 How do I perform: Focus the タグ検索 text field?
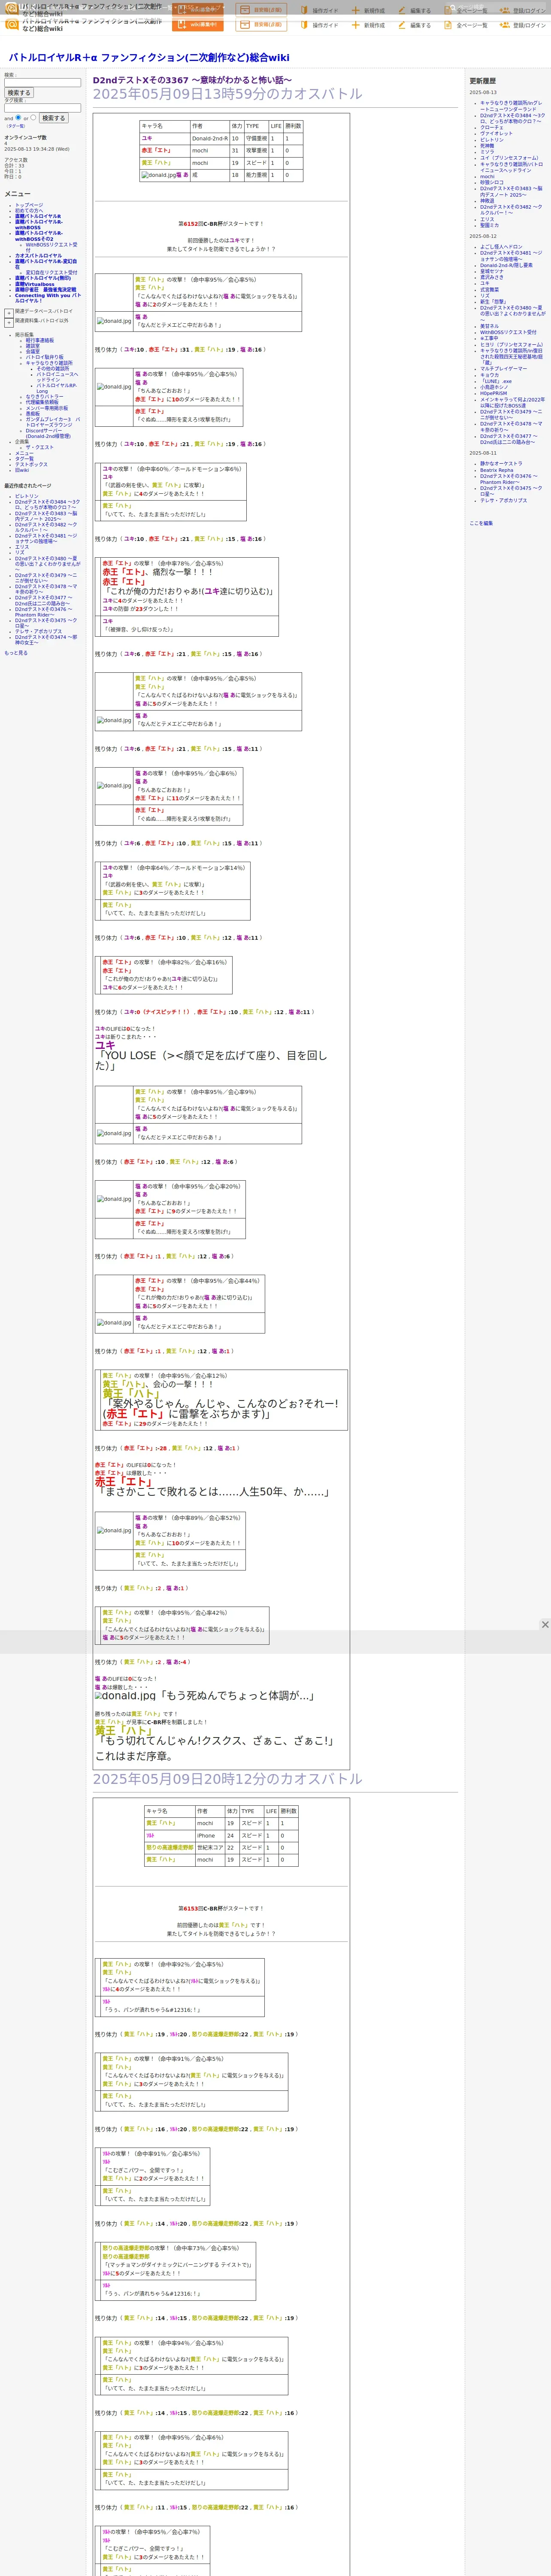click(42, 108)
